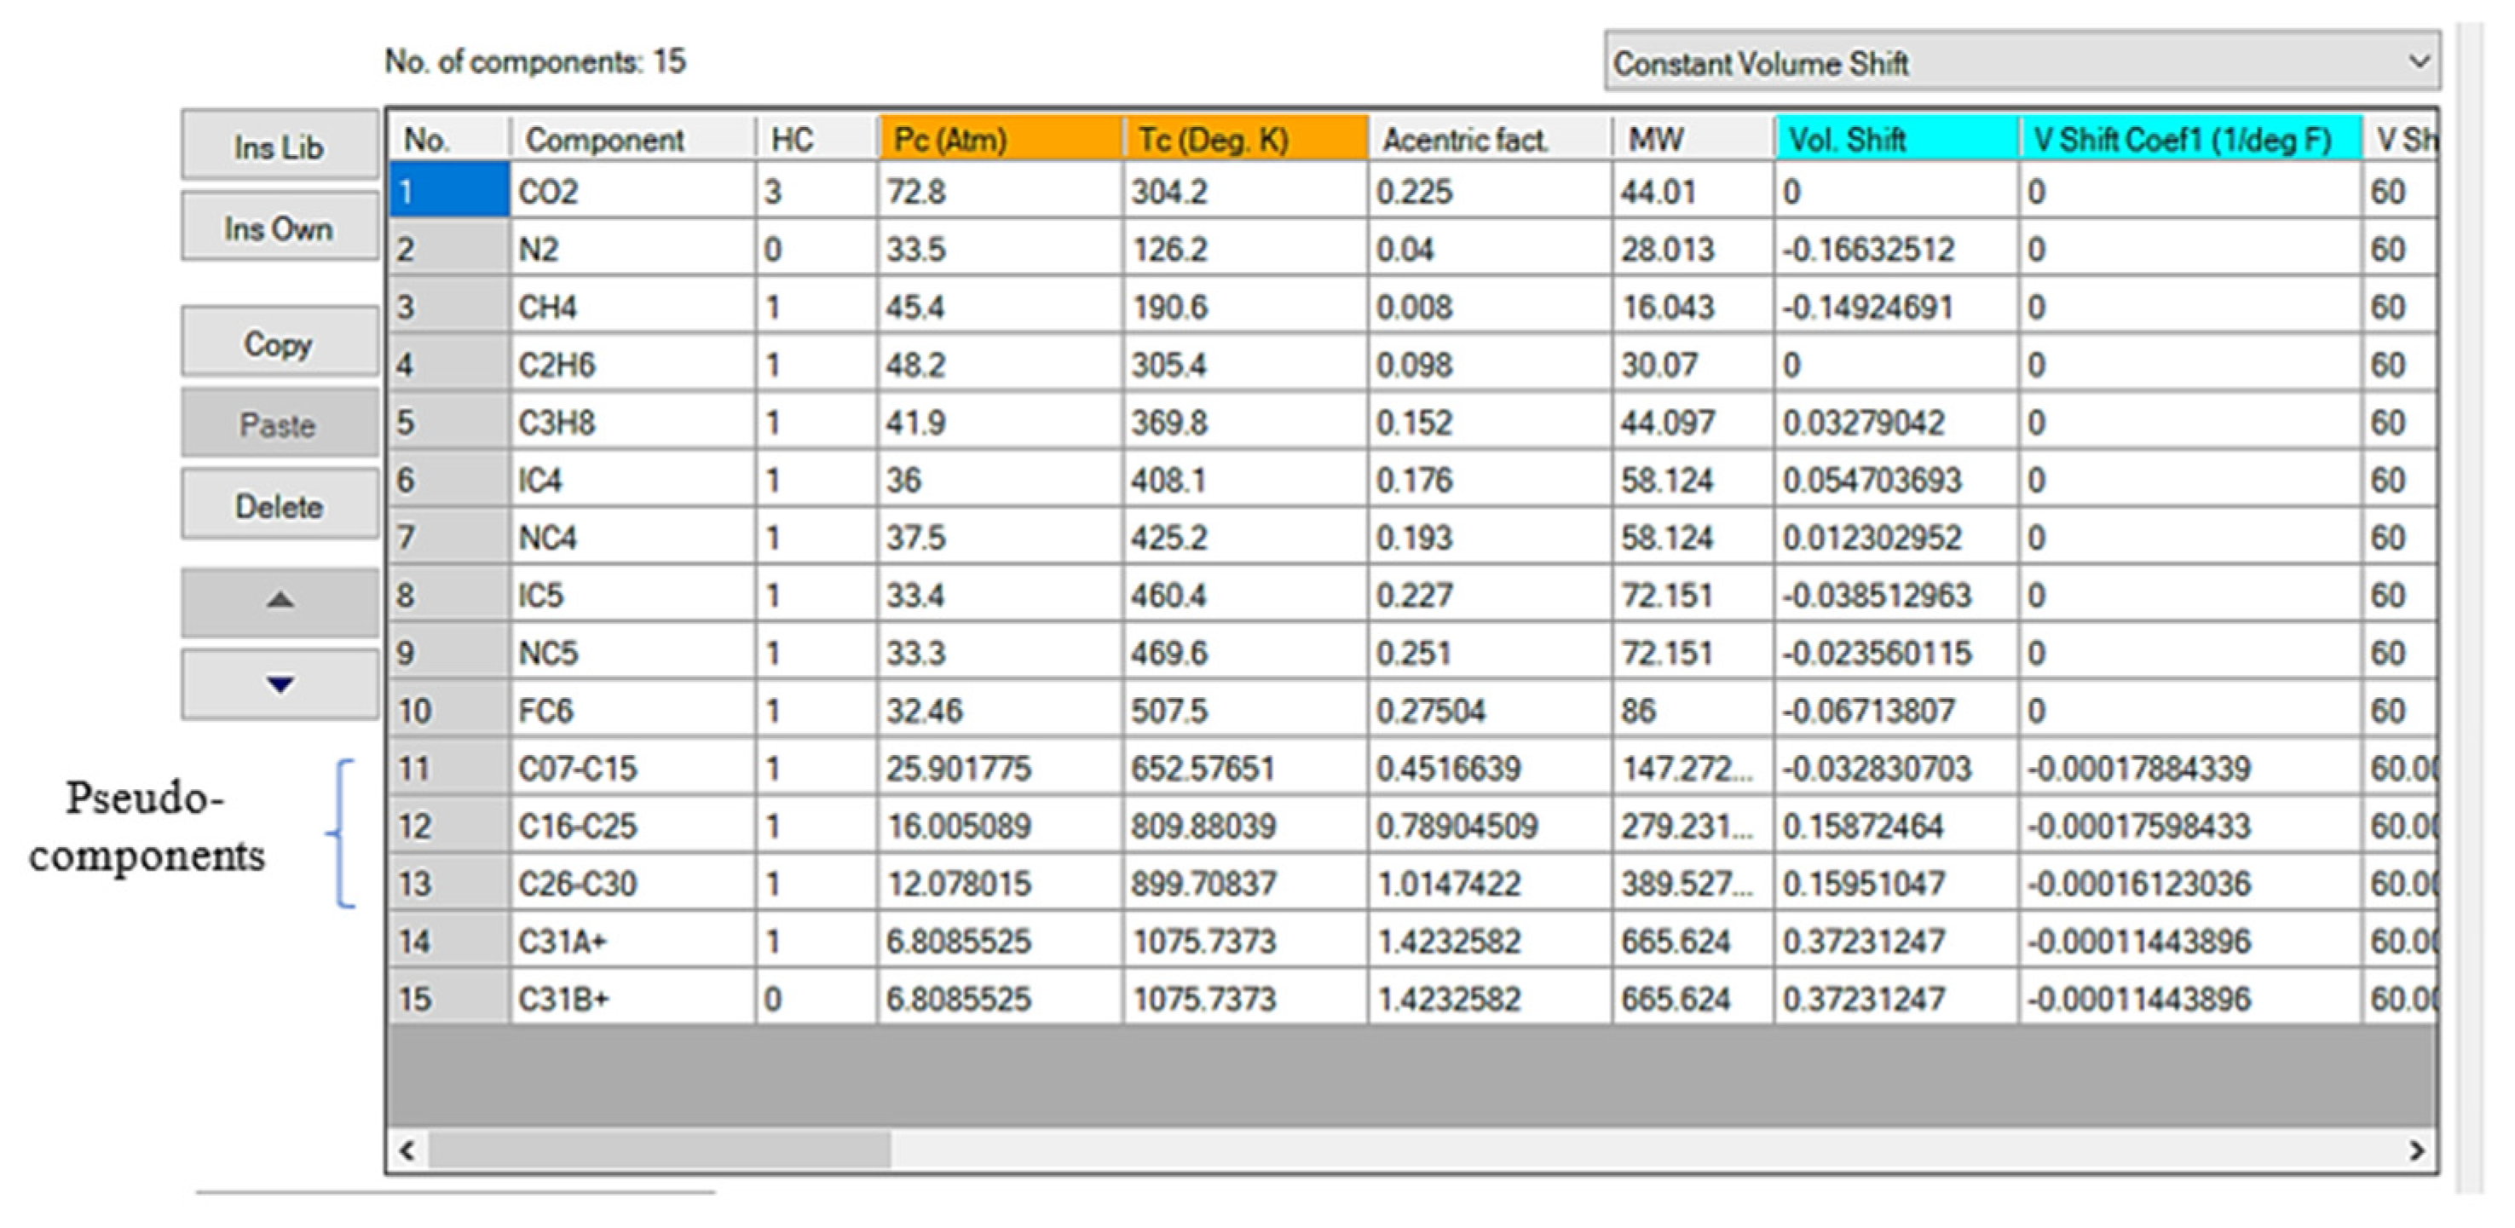Click the horizontal scrollbar's right arrow
The image size is (2515, 1228).
pos(2415,1150)
